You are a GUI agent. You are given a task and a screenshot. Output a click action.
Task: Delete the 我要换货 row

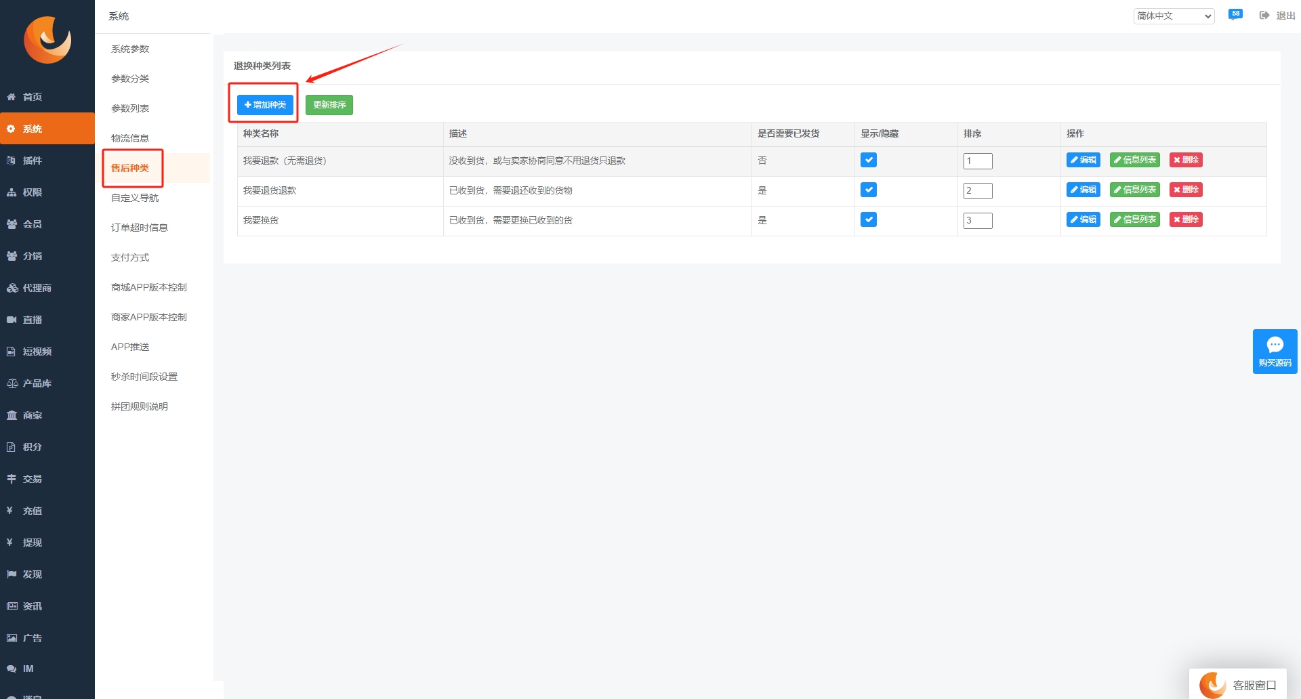pos(1186,219)
